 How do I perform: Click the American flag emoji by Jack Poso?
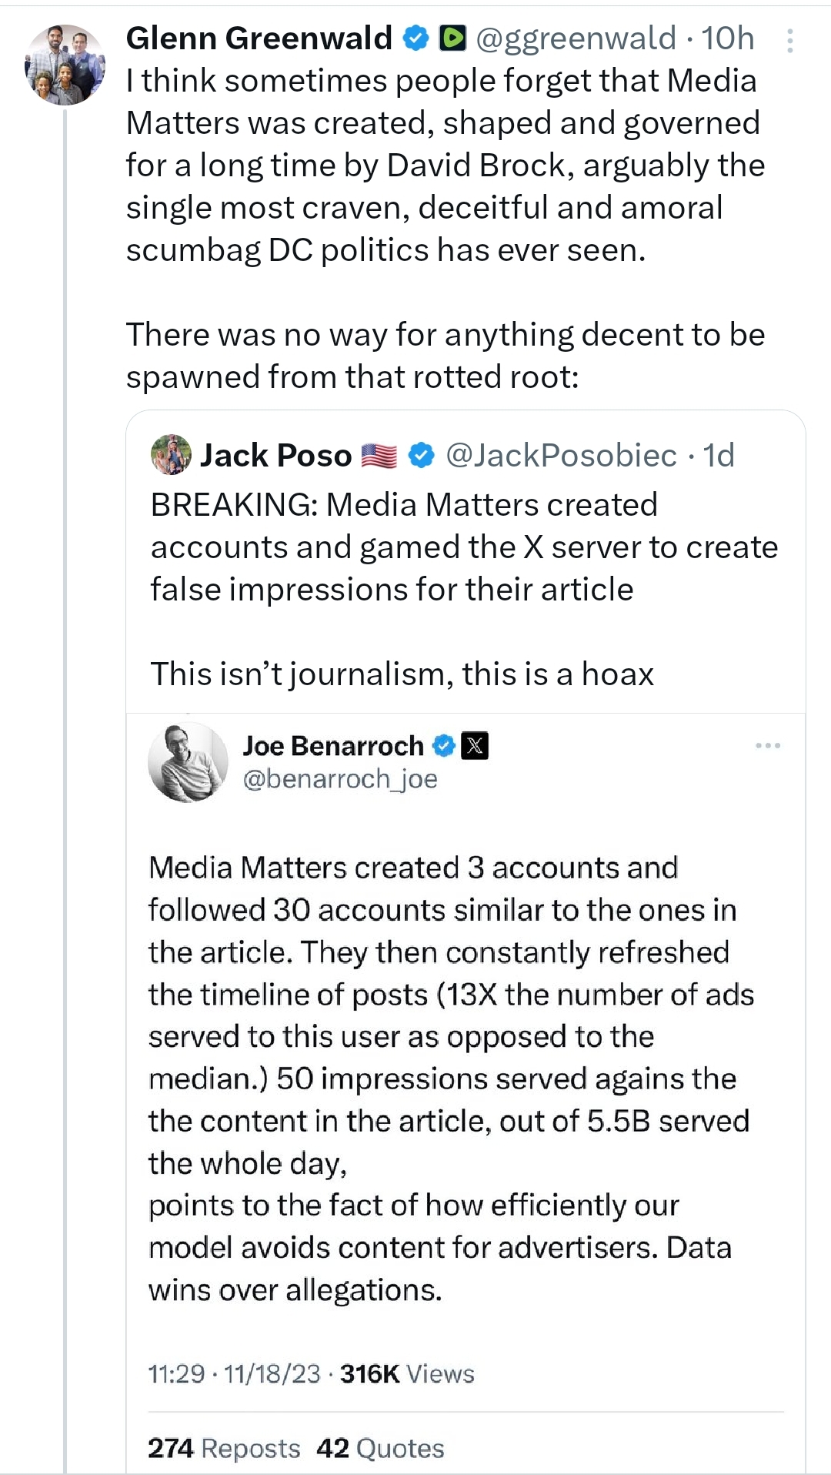pos(379,456)
